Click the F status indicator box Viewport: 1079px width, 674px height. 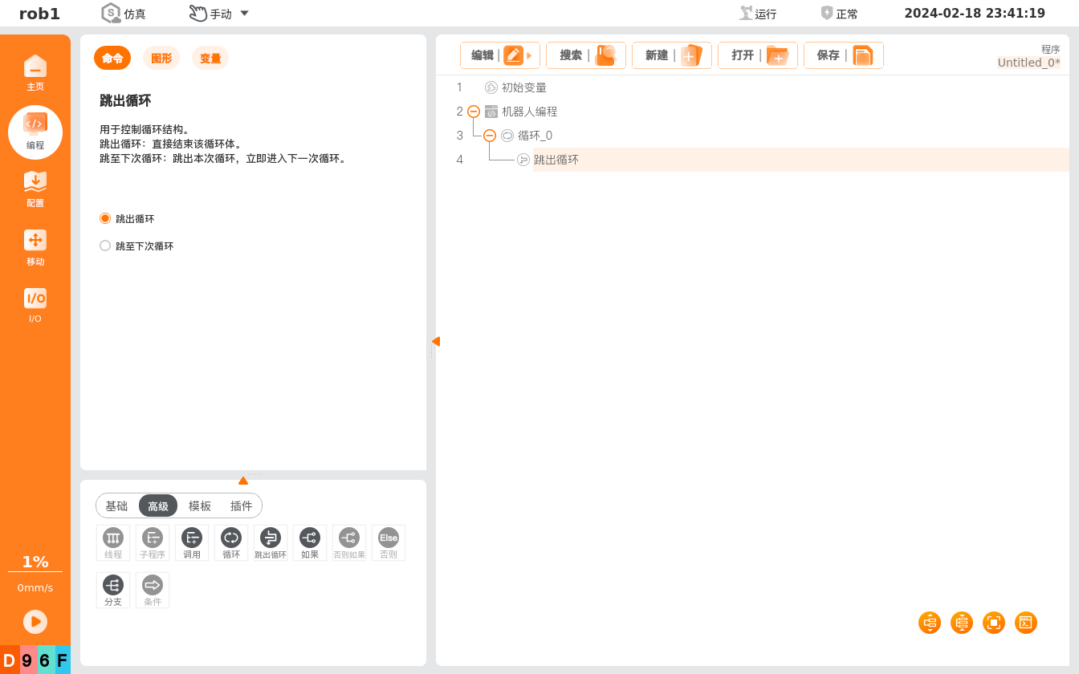coord(62,660)
